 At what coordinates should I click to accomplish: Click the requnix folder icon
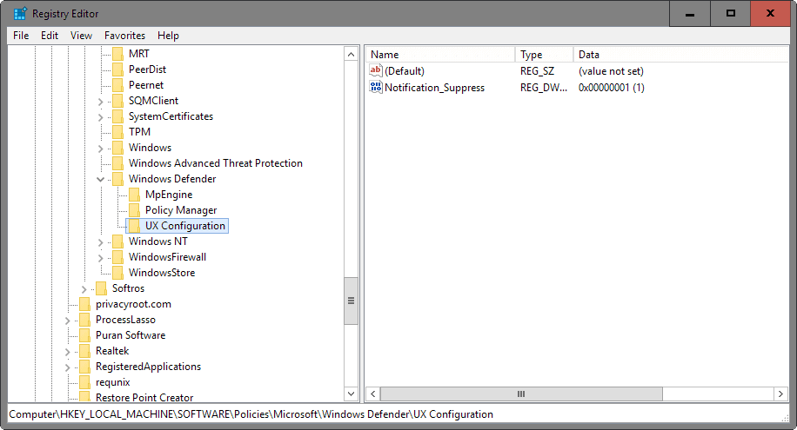[85, 382]
